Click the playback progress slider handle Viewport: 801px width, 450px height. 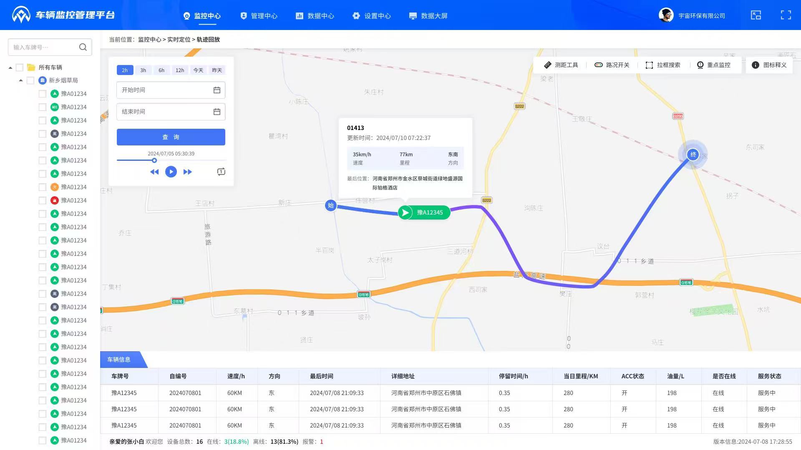pyautogui.click(x=154, y=160)
